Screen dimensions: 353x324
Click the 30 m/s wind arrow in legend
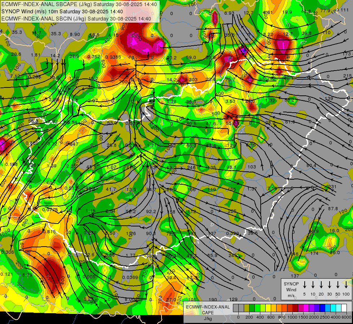coord(329,285)
